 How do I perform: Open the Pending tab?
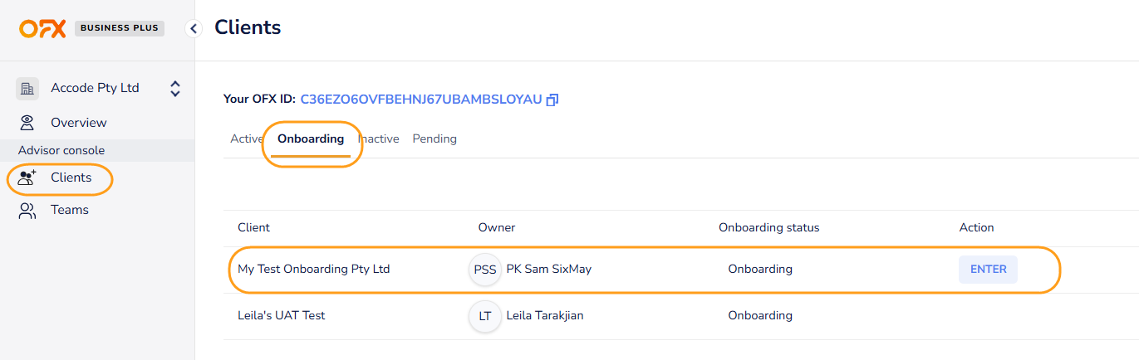(434, 139)
